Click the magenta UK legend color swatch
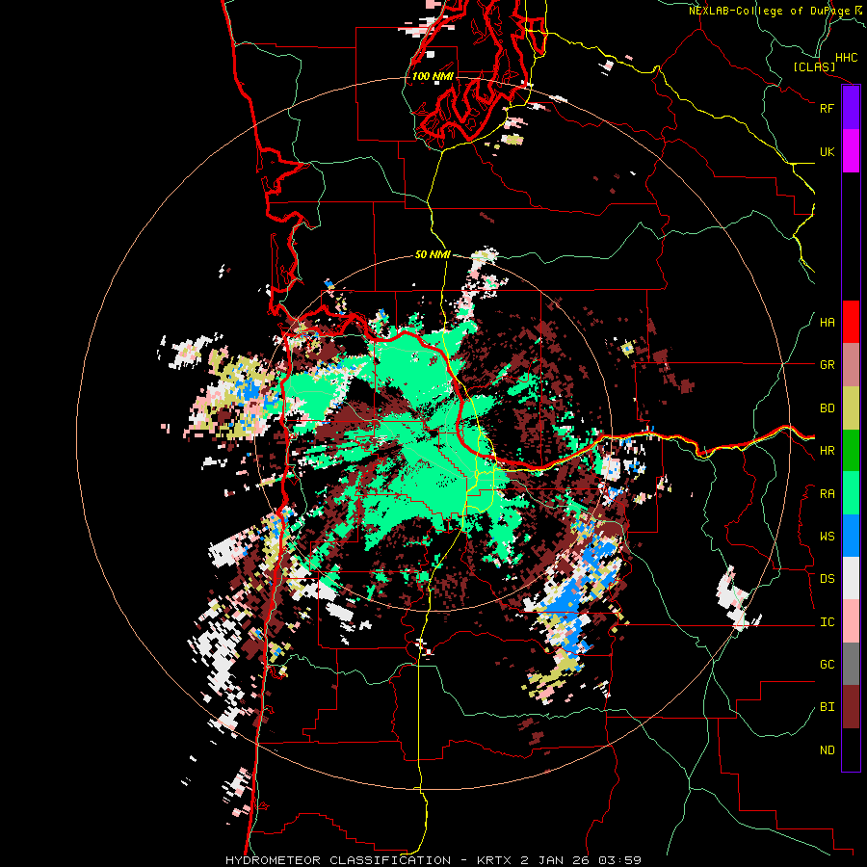 (x=851, y=151)
